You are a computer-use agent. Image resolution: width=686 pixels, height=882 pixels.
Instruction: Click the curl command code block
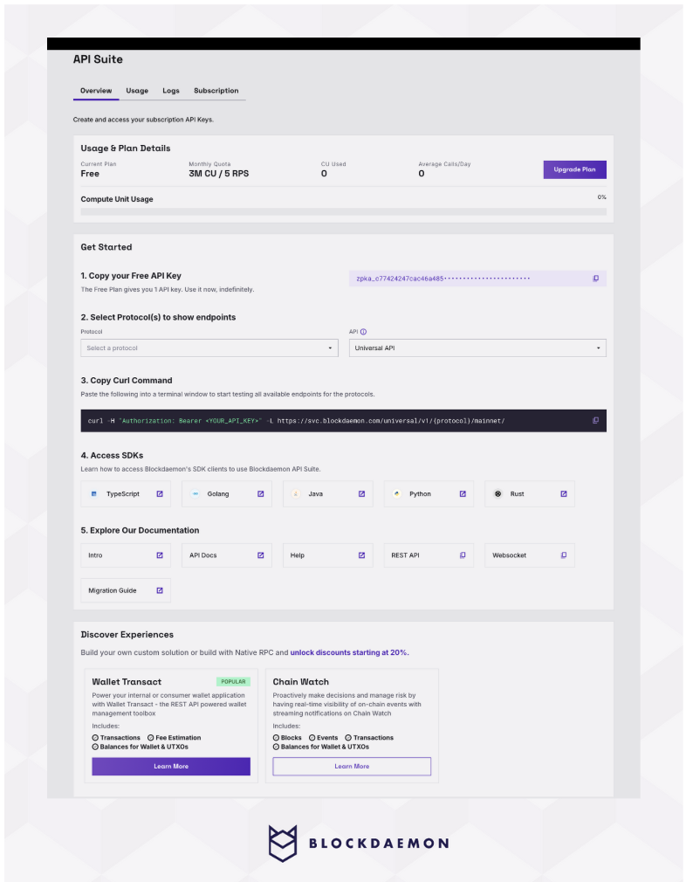pyautogui.click(x=344, y=421)
